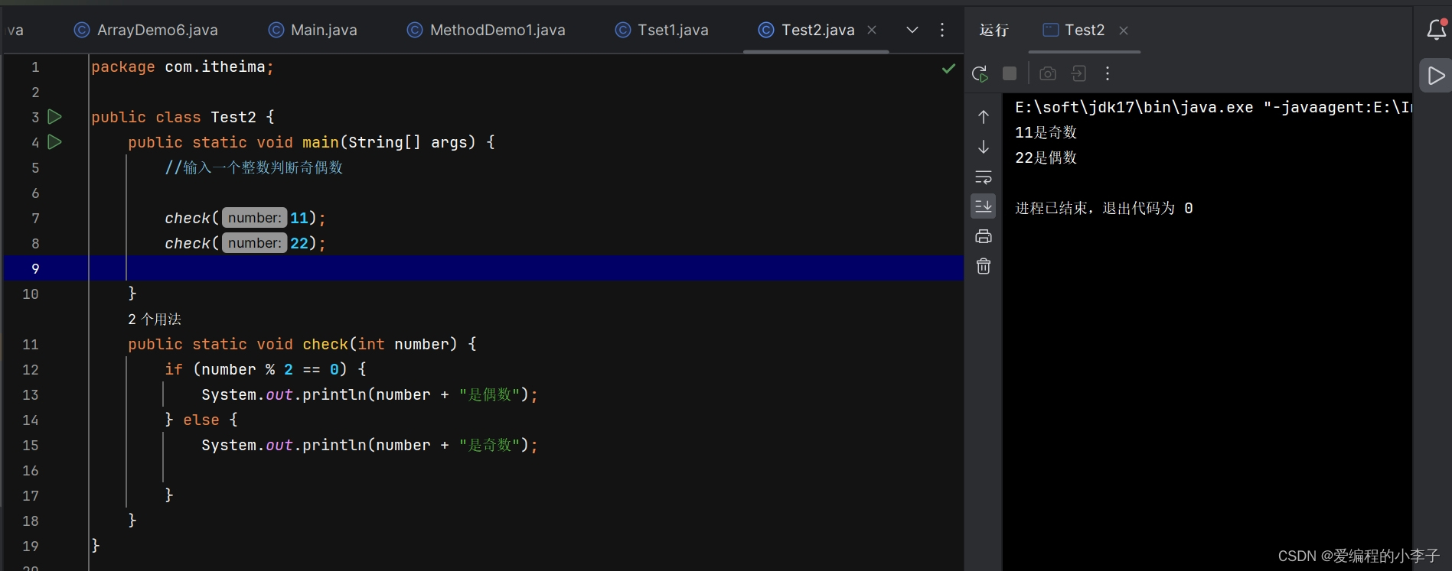Viewport: 1452px width, 571px height.
Task: Run class Test2 from gutter on line 3
Action: [x=54, y=117]
